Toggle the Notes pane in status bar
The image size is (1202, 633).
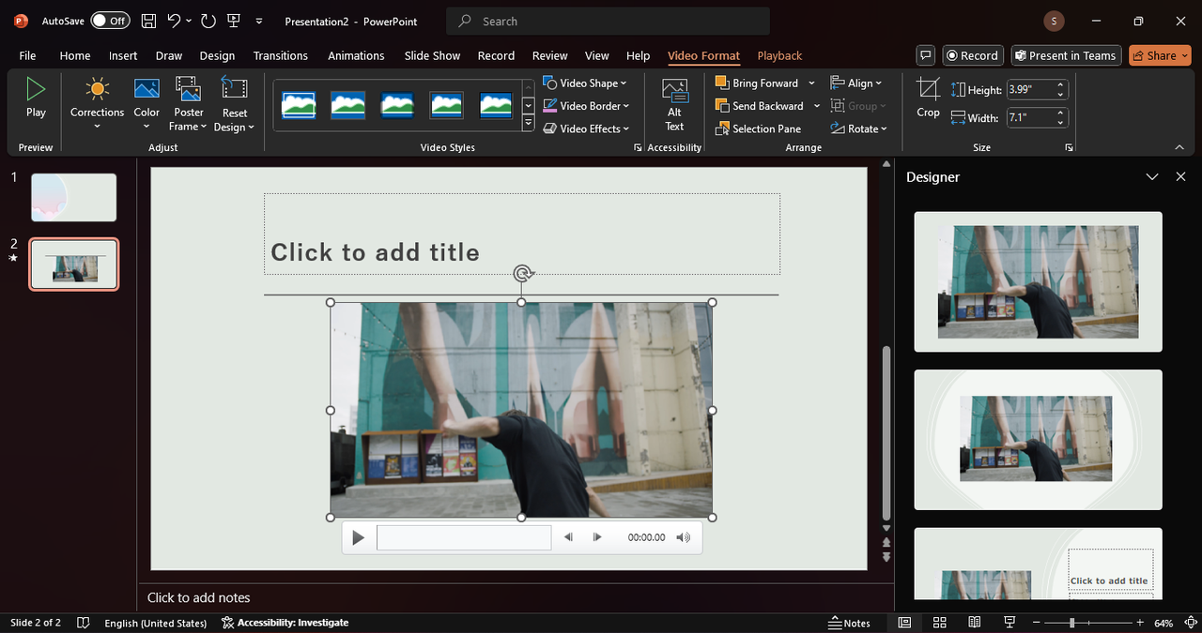(849, 623)
